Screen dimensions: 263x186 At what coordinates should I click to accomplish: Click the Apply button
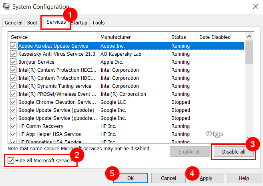(x=206, y=178)
